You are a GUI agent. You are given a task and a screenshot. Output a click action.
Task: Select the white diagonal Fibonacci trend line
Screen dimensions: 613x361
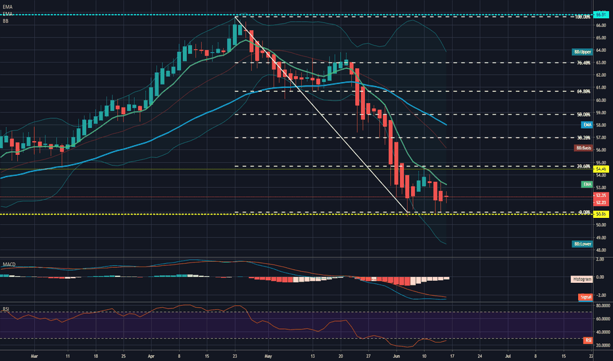(x=322, y=115)
